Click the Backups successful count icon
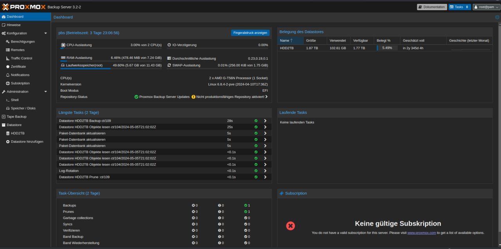The height and width of the screenshot is (249, 501). pos(245,205)
